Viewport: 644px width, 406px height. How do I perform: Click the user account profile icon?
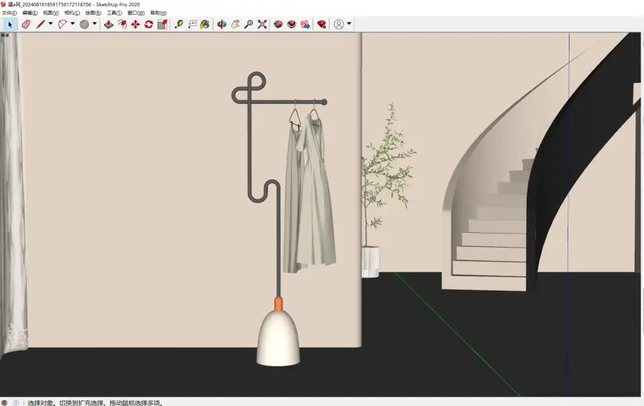point(338,25)
